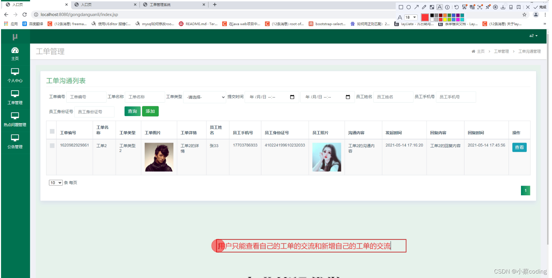The width and height of the screenshot is (552, 278).
Task: Pick the yellow color swatch
Action: click(x=445, y=20)
